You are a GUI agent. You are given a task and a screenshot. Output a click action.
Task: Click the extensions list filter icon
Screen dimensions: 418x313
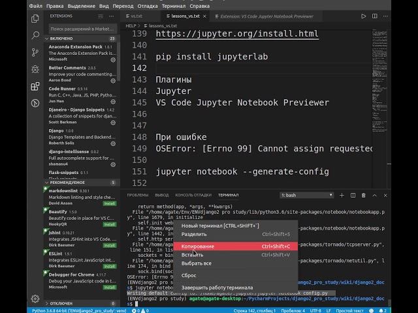click(101, 16)
